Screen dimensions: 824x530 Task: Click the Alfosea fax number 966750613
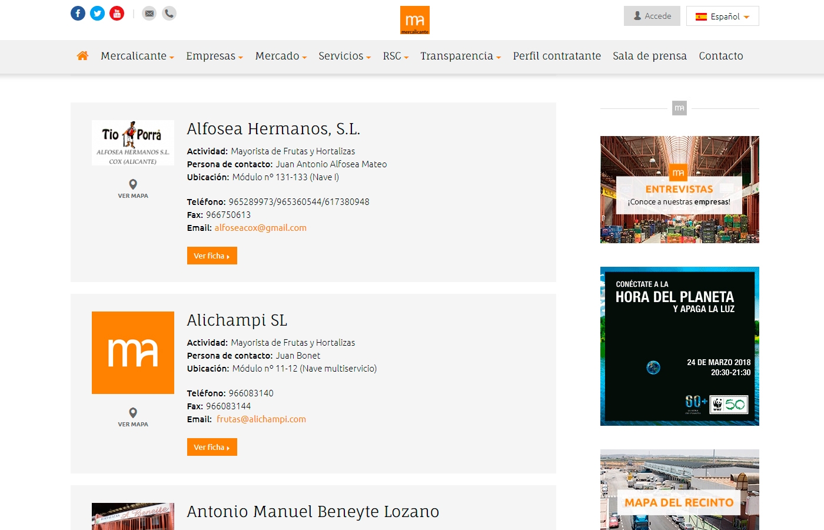pyautogui.click(x=228, y=215)
